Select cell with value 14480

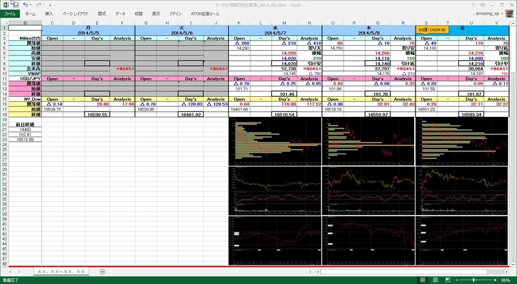[x=25, y=130]
